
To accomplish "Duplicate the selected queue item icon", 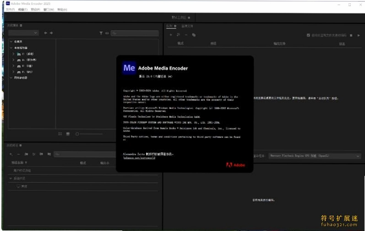I will (194, 35).
